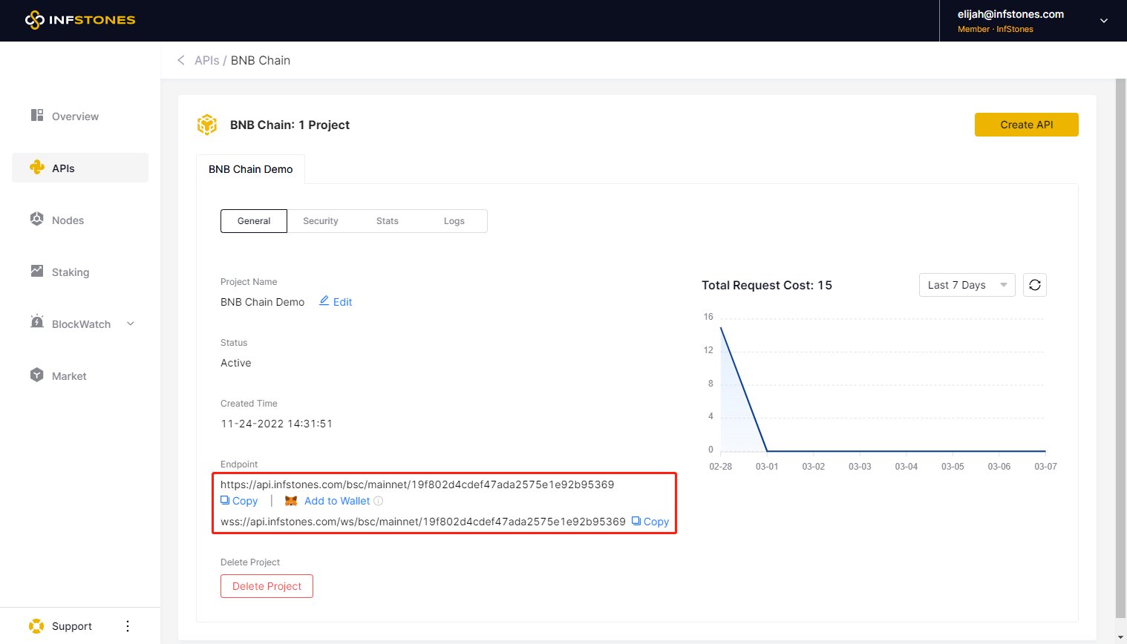Click the Support link in the sidebar
1127x644 pixels.
(x=72, y=626)
